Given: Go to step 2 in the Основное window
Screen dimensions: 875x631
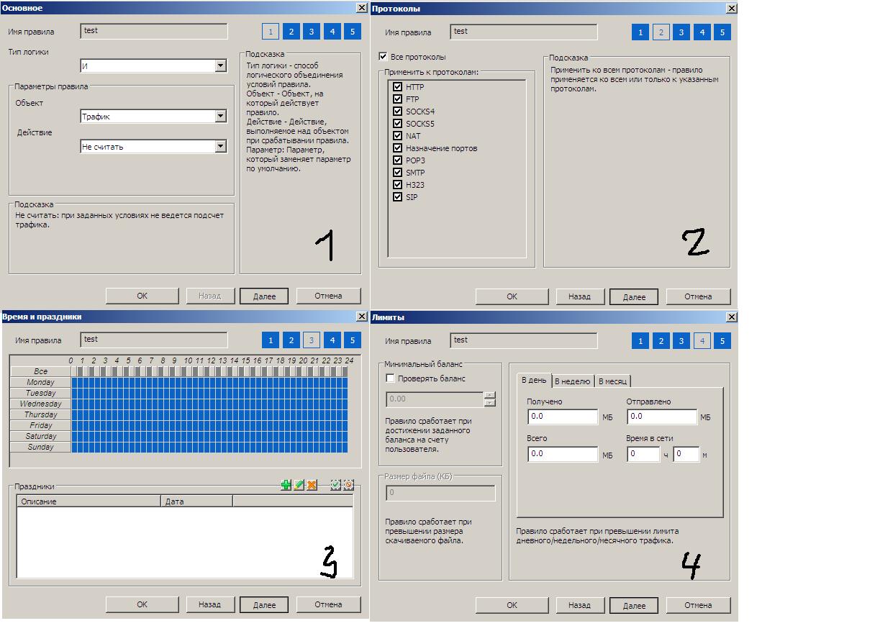Looking at the screenshot, I should point(291,32).
